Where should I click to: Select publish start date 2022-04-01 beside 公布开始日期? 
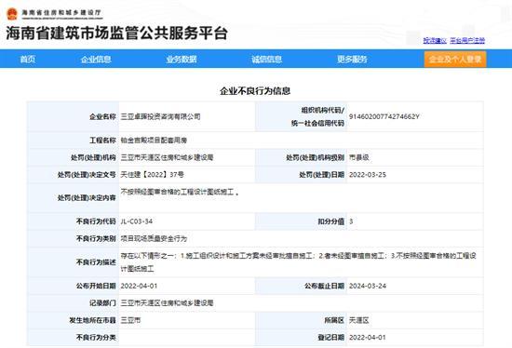[139, 286]
